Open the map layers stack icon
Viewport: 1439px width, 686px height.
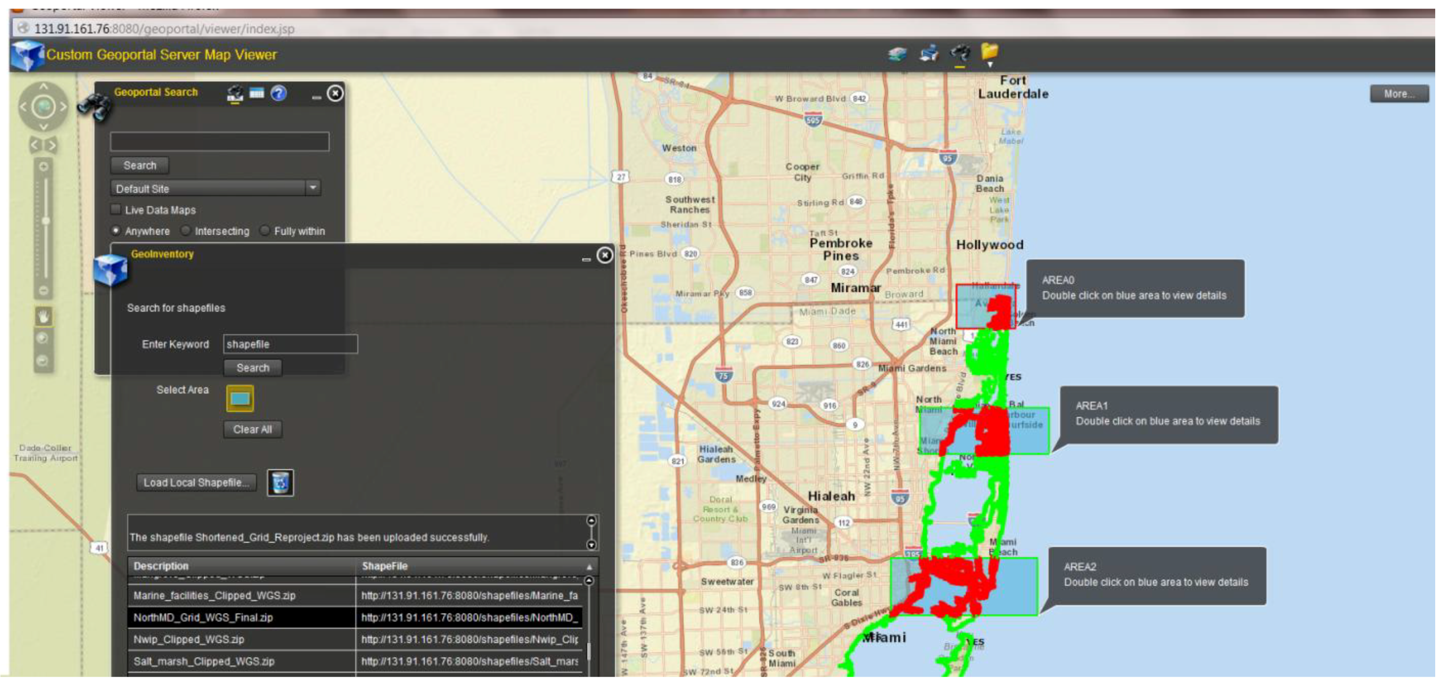coord(898,54)
